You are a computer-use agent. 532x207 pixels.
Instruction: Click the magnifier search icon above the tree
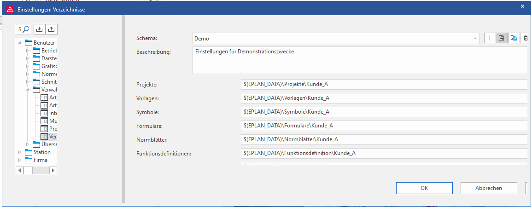[x=26, y=29]
